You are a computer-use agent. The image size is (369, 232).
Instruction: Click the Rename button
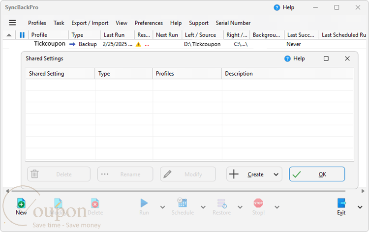(125, 174)
